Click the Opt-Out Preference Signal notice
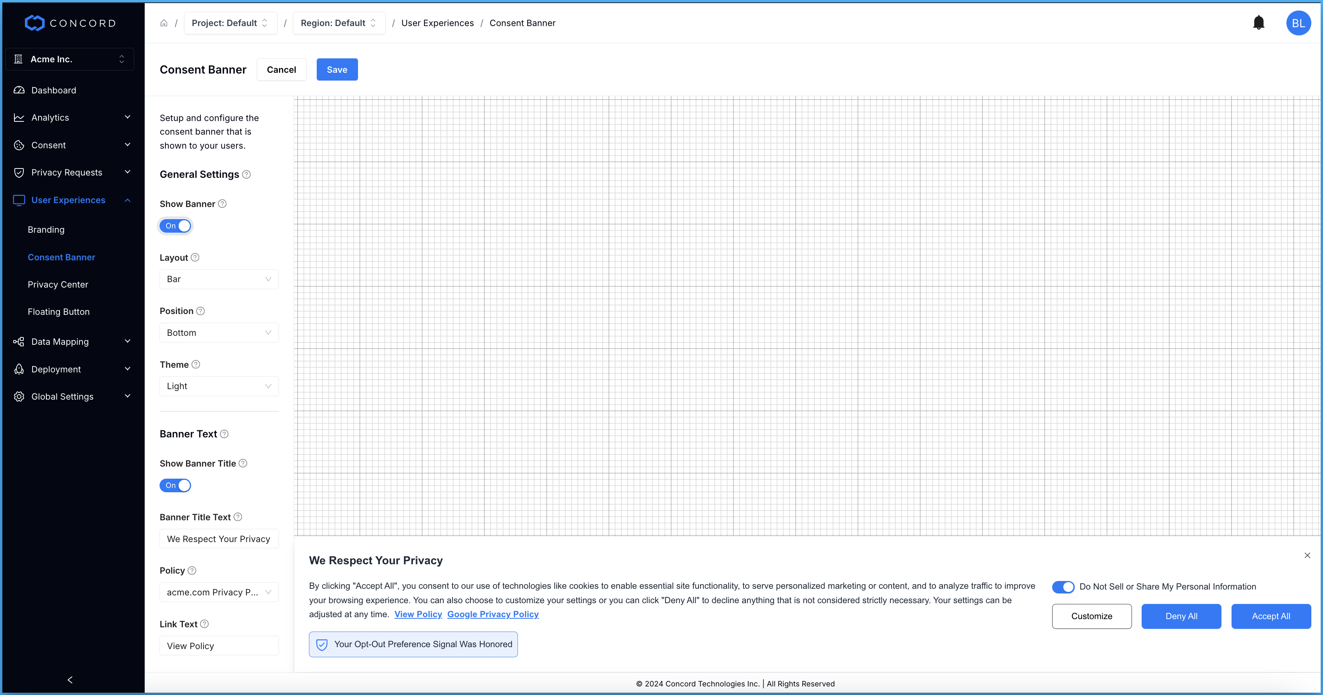 (413, 644)
